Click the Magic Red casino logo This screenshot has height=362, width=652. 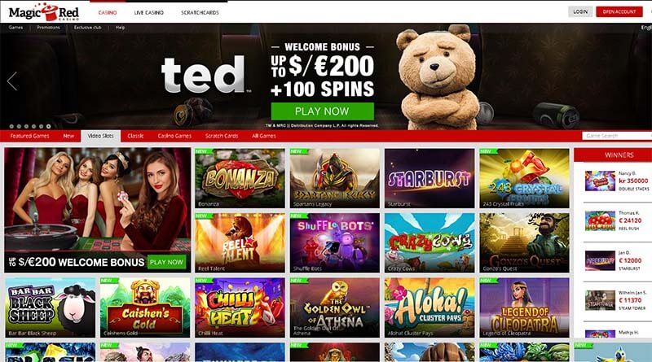(44, 12)
